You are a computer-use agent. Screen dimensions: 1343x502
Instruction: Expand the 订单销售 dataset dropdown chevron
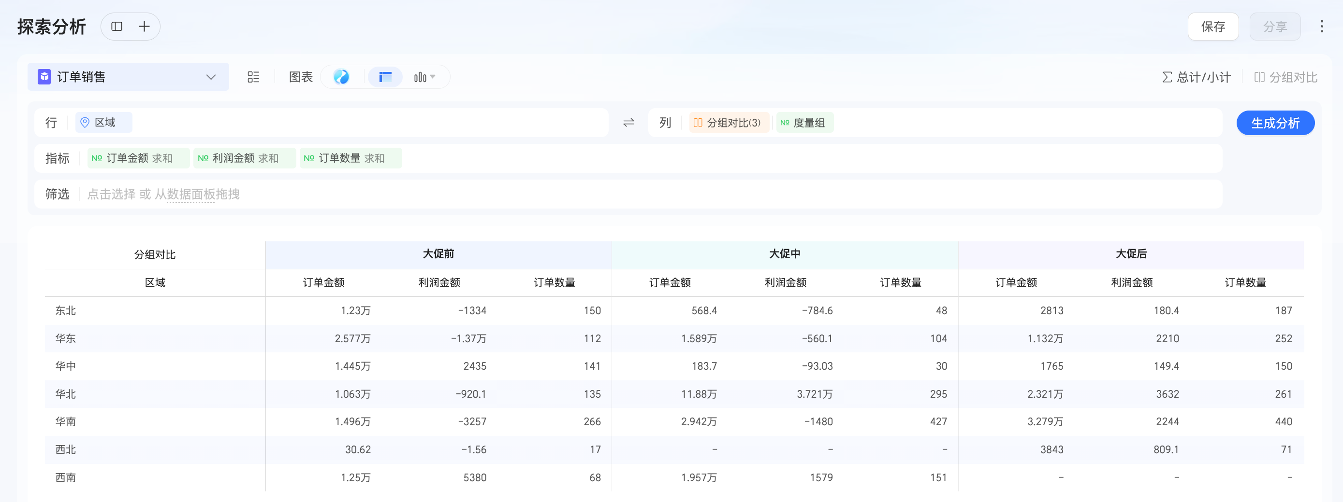(x=211, y=77)
